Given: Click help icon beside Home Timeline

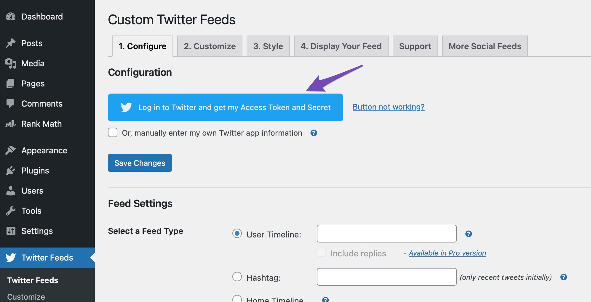Looking at the screenshot, I should pyautogui.click(x=325, y=299).
